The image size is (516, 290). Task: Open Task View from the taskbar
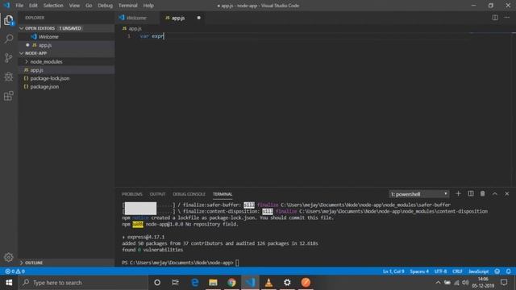[x=176, y=283]
